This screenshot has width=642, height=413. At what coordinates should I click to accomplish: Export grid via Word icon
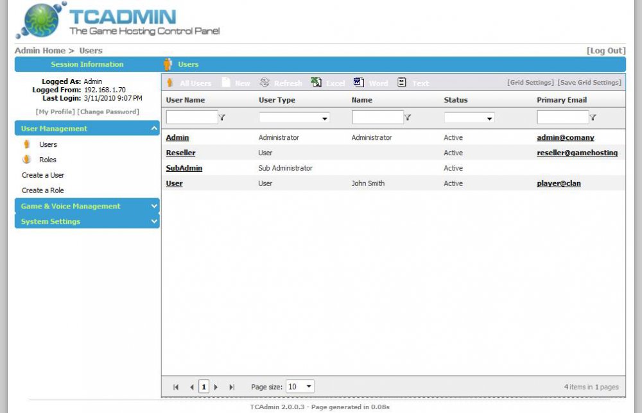click(359, 83)
